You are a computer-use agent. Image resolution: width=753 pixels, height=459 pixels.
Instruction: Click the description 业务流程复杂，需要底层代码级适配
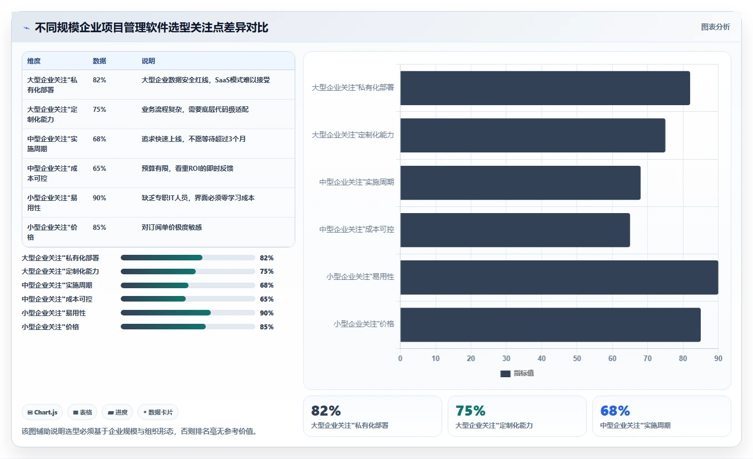(195, 110)
